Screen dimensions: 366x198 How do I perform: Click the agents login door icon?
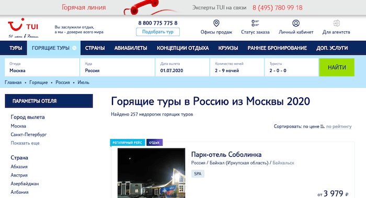tap(336, 24)
